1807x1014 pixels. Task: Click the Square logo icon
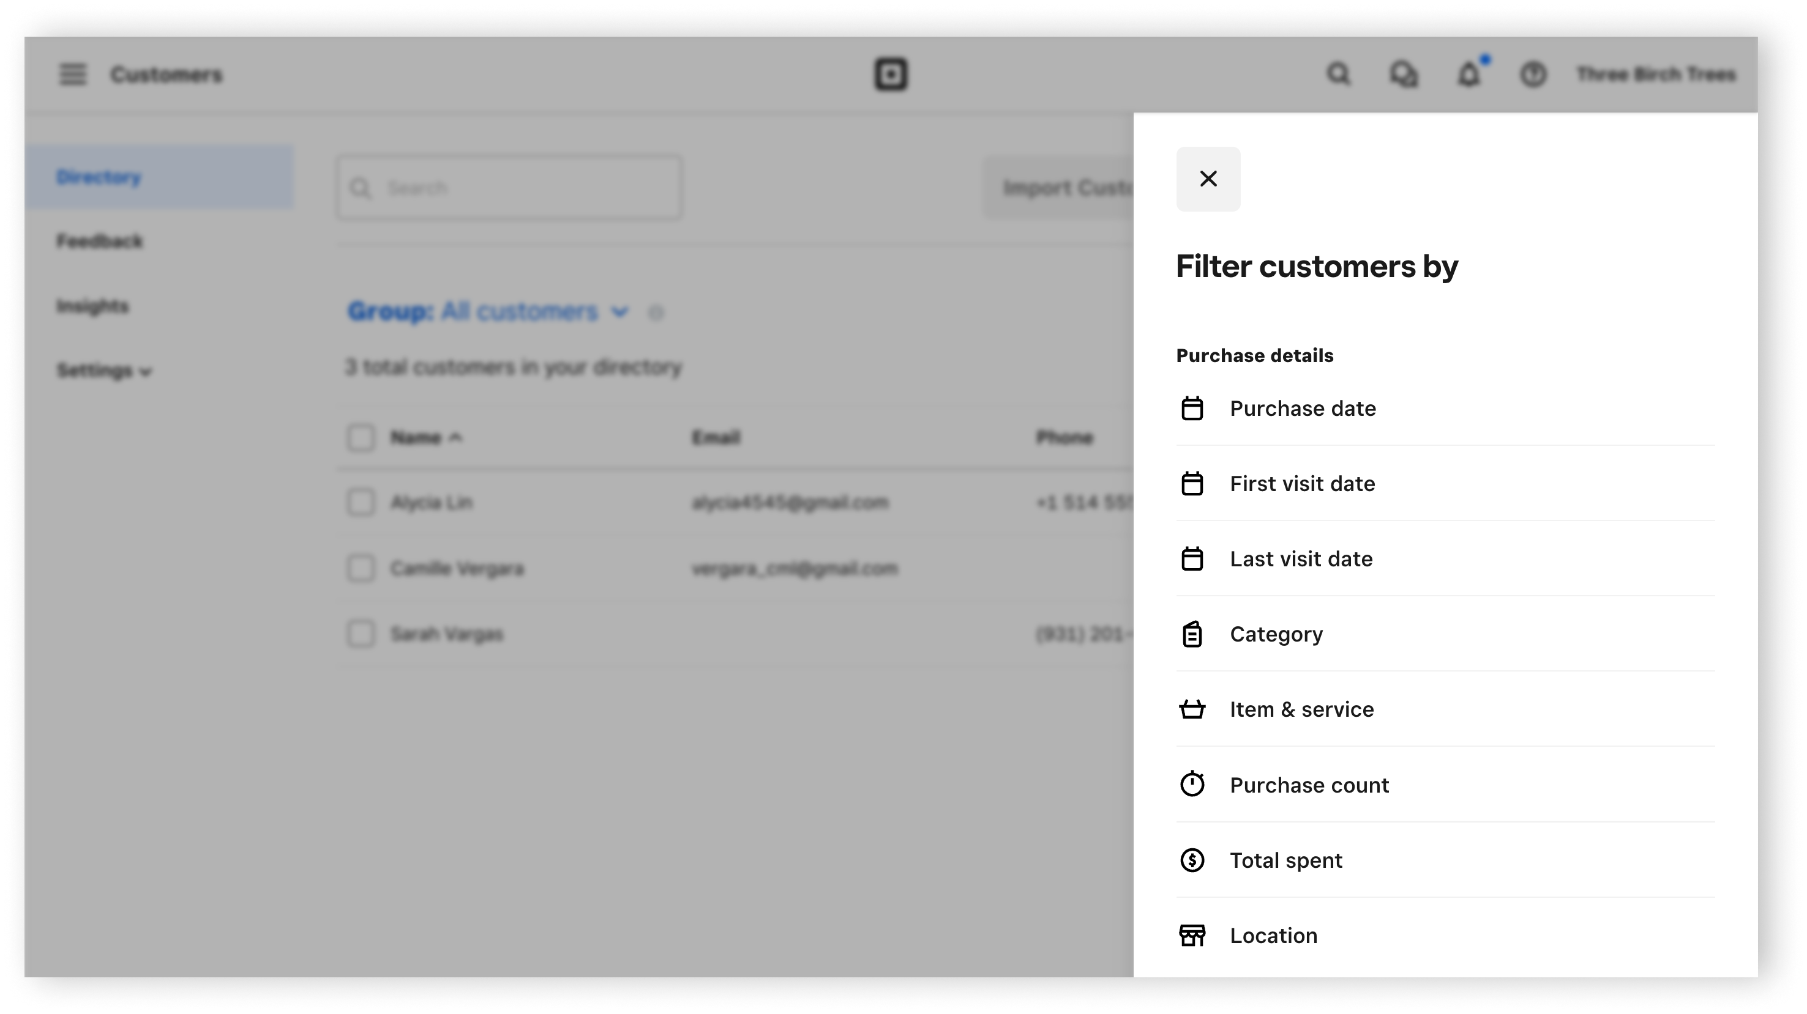pos(891,74)
